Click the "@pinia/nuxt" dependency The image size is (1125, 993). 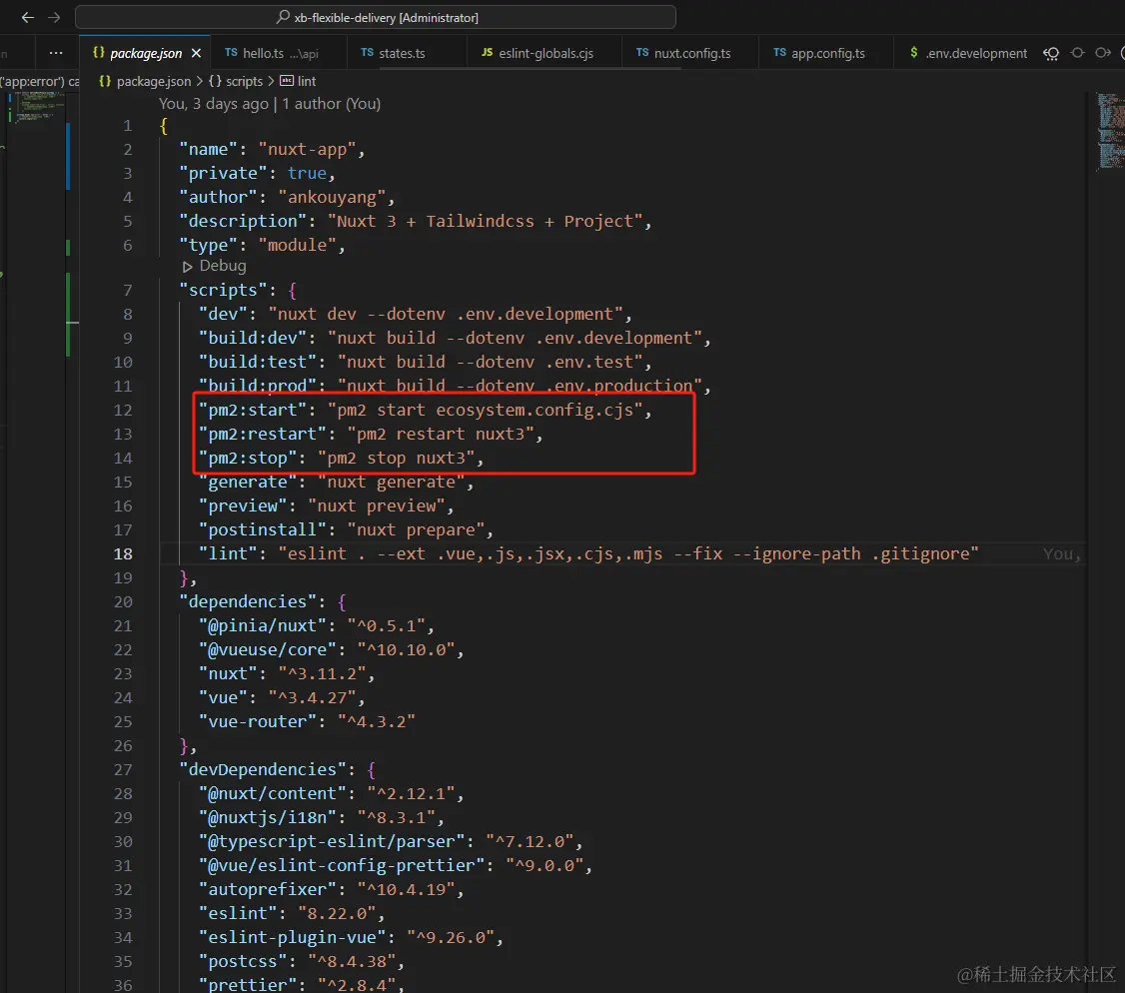(x=262, y=625)
